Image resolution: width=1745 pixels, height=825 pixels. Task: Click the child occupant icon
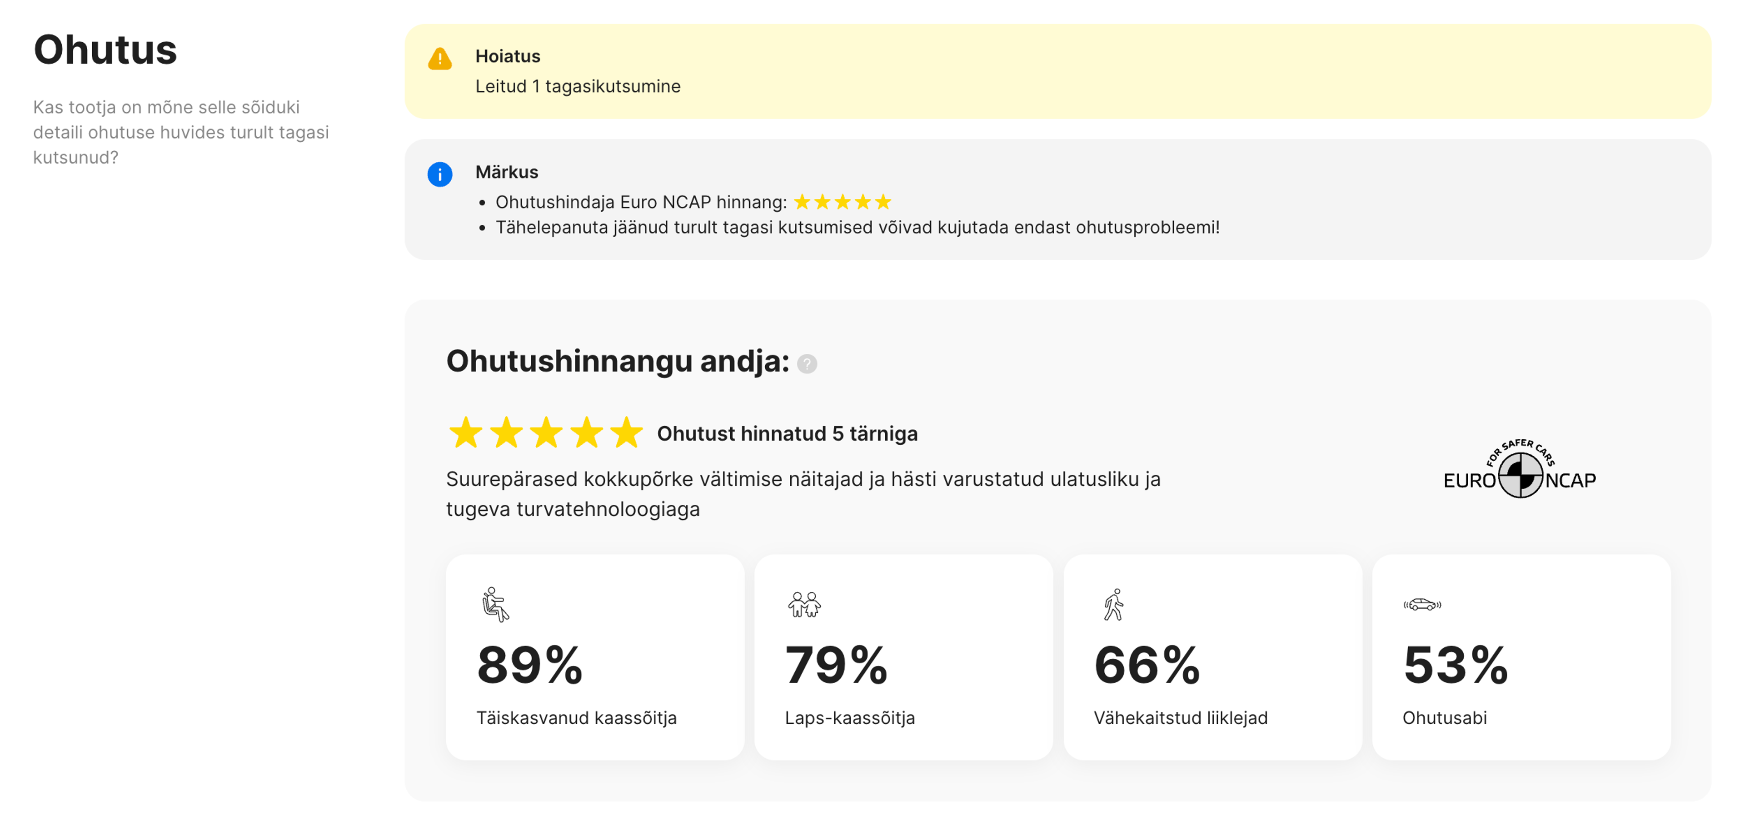click(x=804, y=604)
